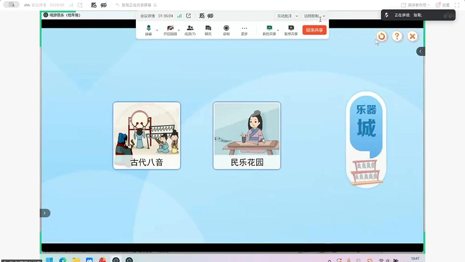
Task: Click the orange restart arrow icon
Action: (x=381, y=36)
